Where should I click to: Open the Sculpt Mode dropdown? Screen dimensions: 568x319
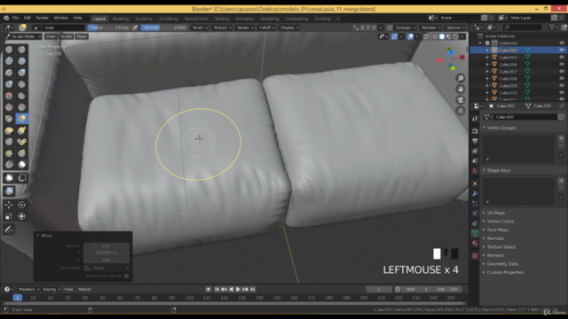[x=23, y=36]
